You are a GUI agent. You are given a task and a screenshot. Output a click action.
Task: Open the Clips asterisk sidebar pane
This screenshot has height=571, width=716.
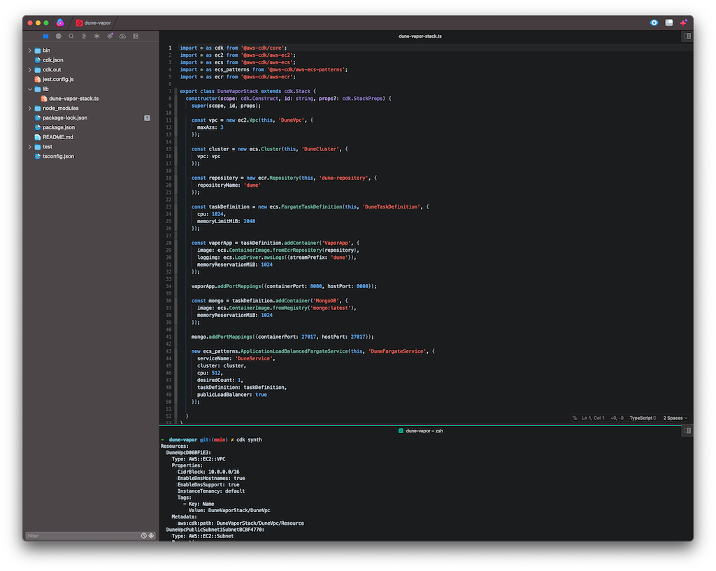(96, 36)
